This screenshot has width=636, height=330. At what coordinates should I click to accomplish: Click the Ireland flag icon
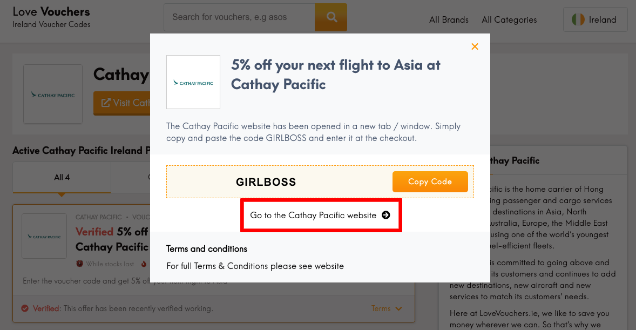578,19
